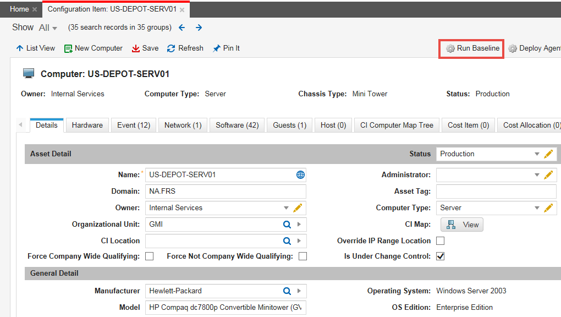Click the CI Map View button

tap(462, 225)
